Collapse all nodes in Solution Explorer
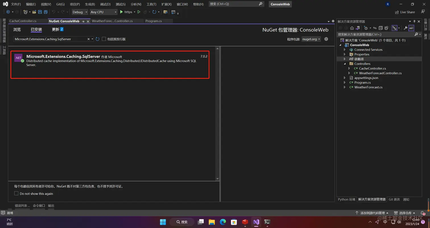The width and height of the screenshot is (430, 228). (x=381, y=28)
